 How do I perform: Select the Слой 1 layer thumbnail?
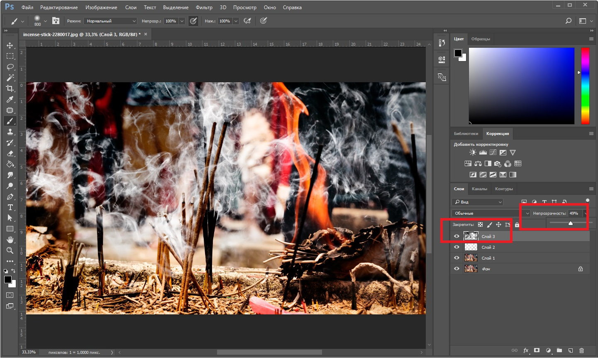click(471, 258)
